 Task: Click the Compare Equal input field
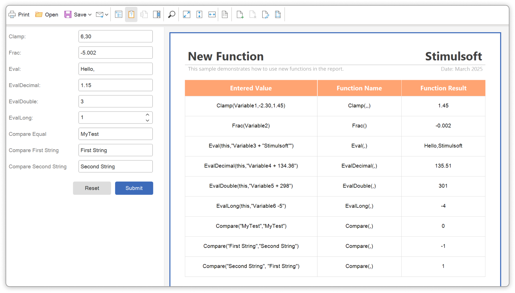[x=116, y=134]
